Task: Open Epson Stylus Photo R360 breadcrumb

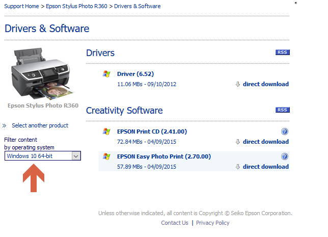Action: click(76, 6)
